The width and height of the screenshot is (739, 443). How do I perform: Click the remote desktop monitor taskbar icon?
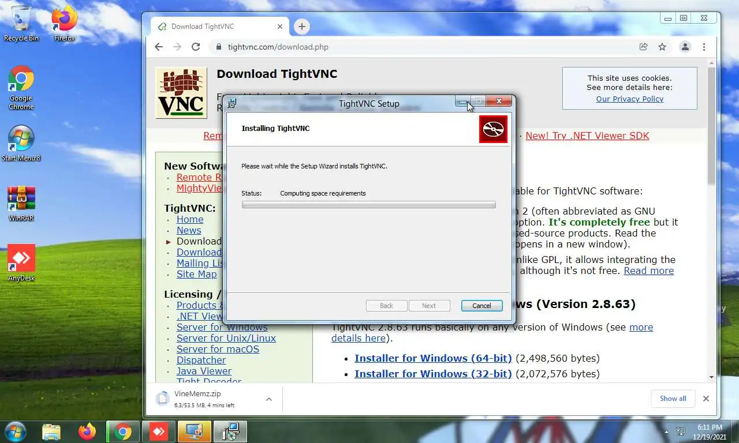click(195, 431)
